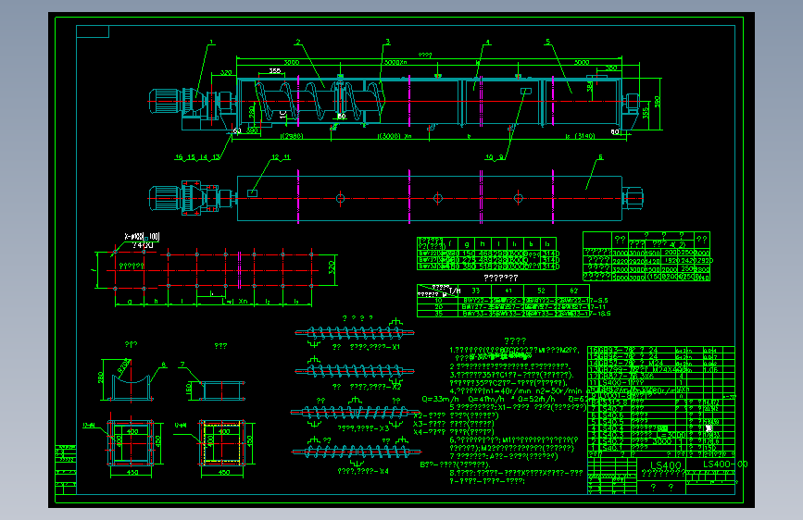The height and width of the screenshot is (520, 803).
Task: Click column header 52 in capacity table
Action: [x=541, y=291]
